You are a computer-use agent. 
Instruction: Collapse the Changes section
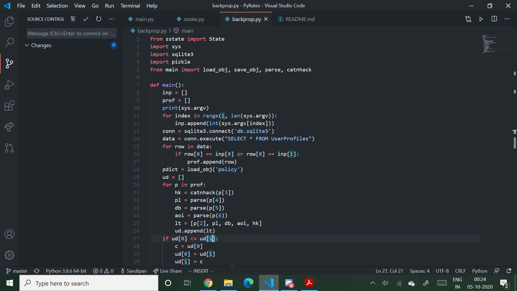coord(27,45)
